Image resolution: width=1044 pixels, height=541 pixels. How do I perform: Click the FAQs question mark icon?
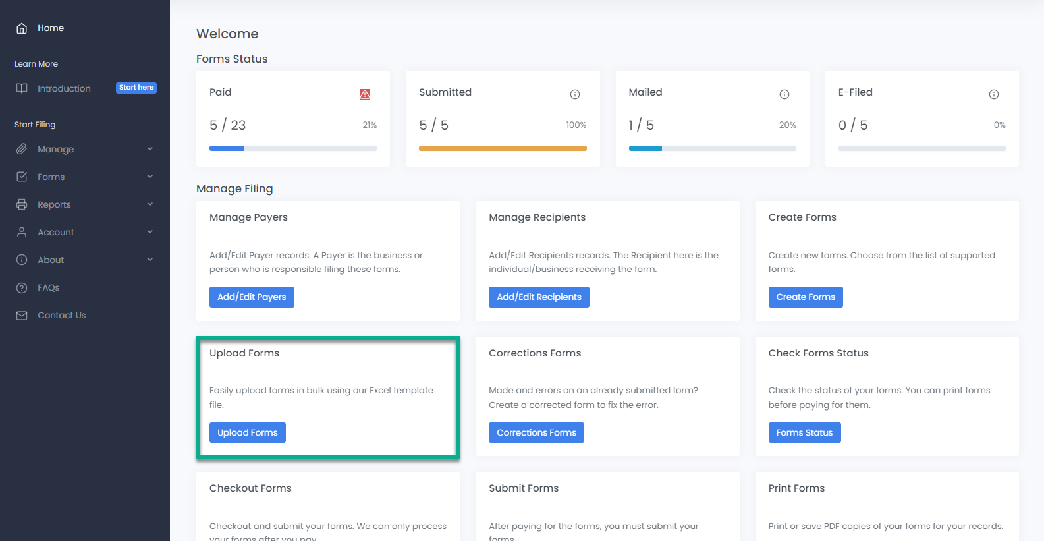point(22,288)
